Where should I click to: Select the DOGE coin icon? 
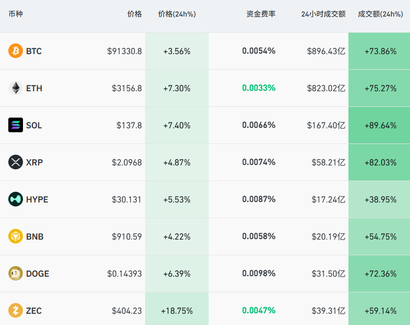16,273
